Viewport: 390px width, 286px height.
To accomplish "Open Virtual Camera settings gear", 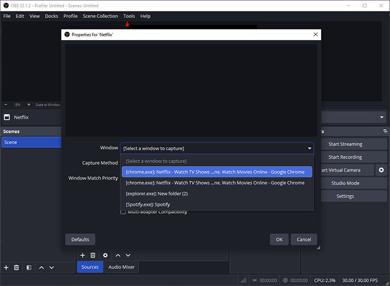I will click(381, 170).
